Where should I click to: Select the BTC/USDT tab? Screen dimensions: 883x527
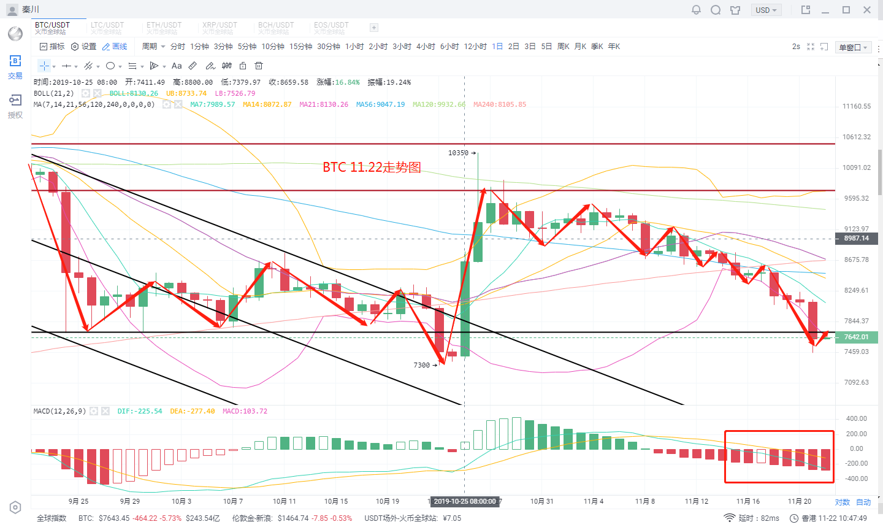coord(52,28)
